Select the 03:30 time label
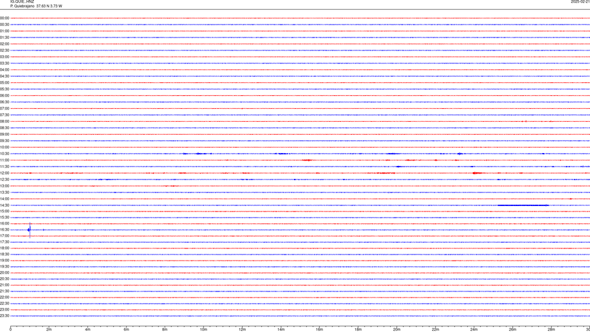Screen dimensions: 590x332 (x=4, y=63)
